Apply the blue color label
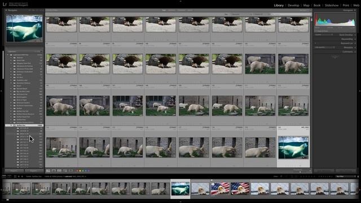This screenshot has width=361, height=203. [x=86, y=171]
